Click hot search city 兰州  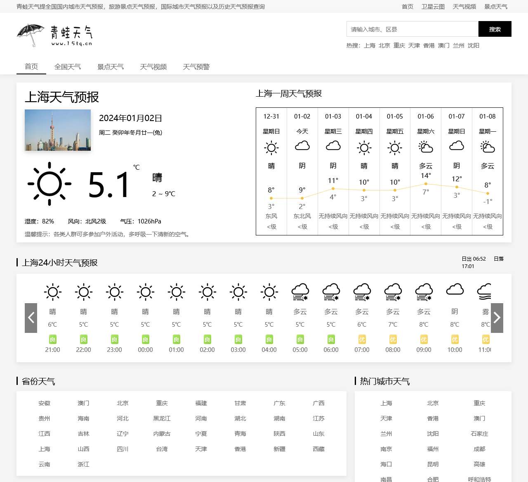coord(458,45)
